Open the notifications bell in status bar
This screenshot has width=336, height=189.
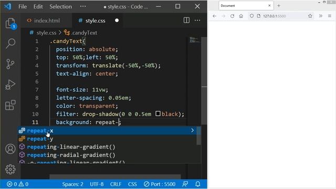tap(198, 184)
